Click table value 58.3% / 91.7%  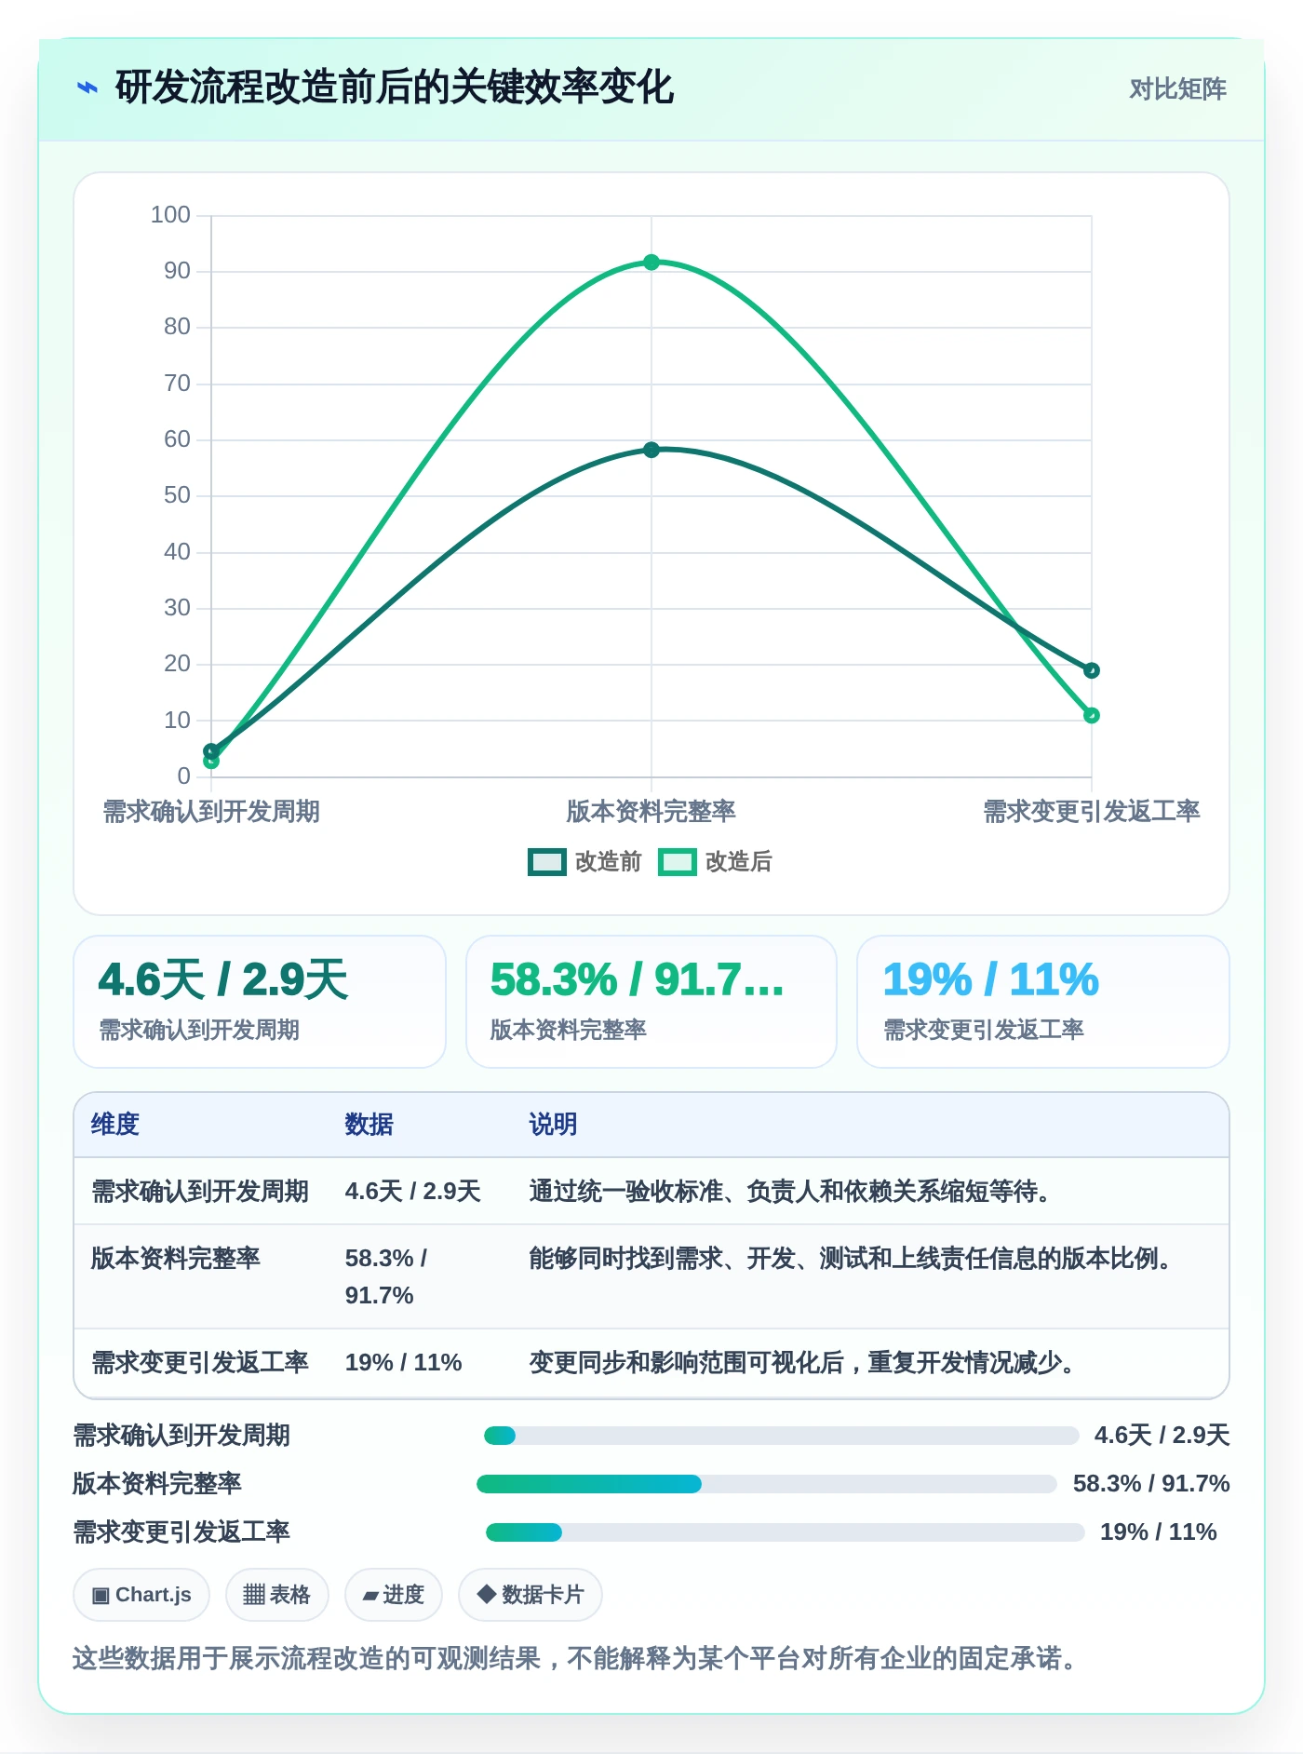(x=386, y=1276)
